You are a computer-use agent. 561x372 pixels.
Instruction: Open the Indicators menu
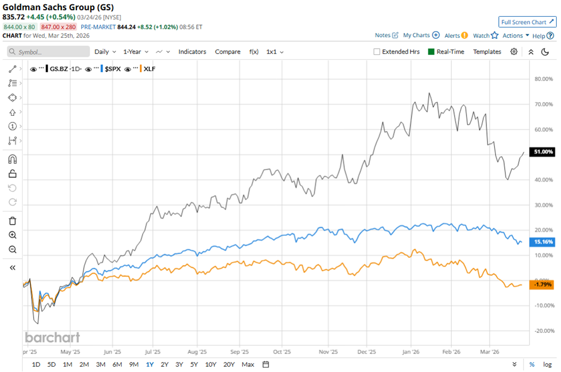192,52
